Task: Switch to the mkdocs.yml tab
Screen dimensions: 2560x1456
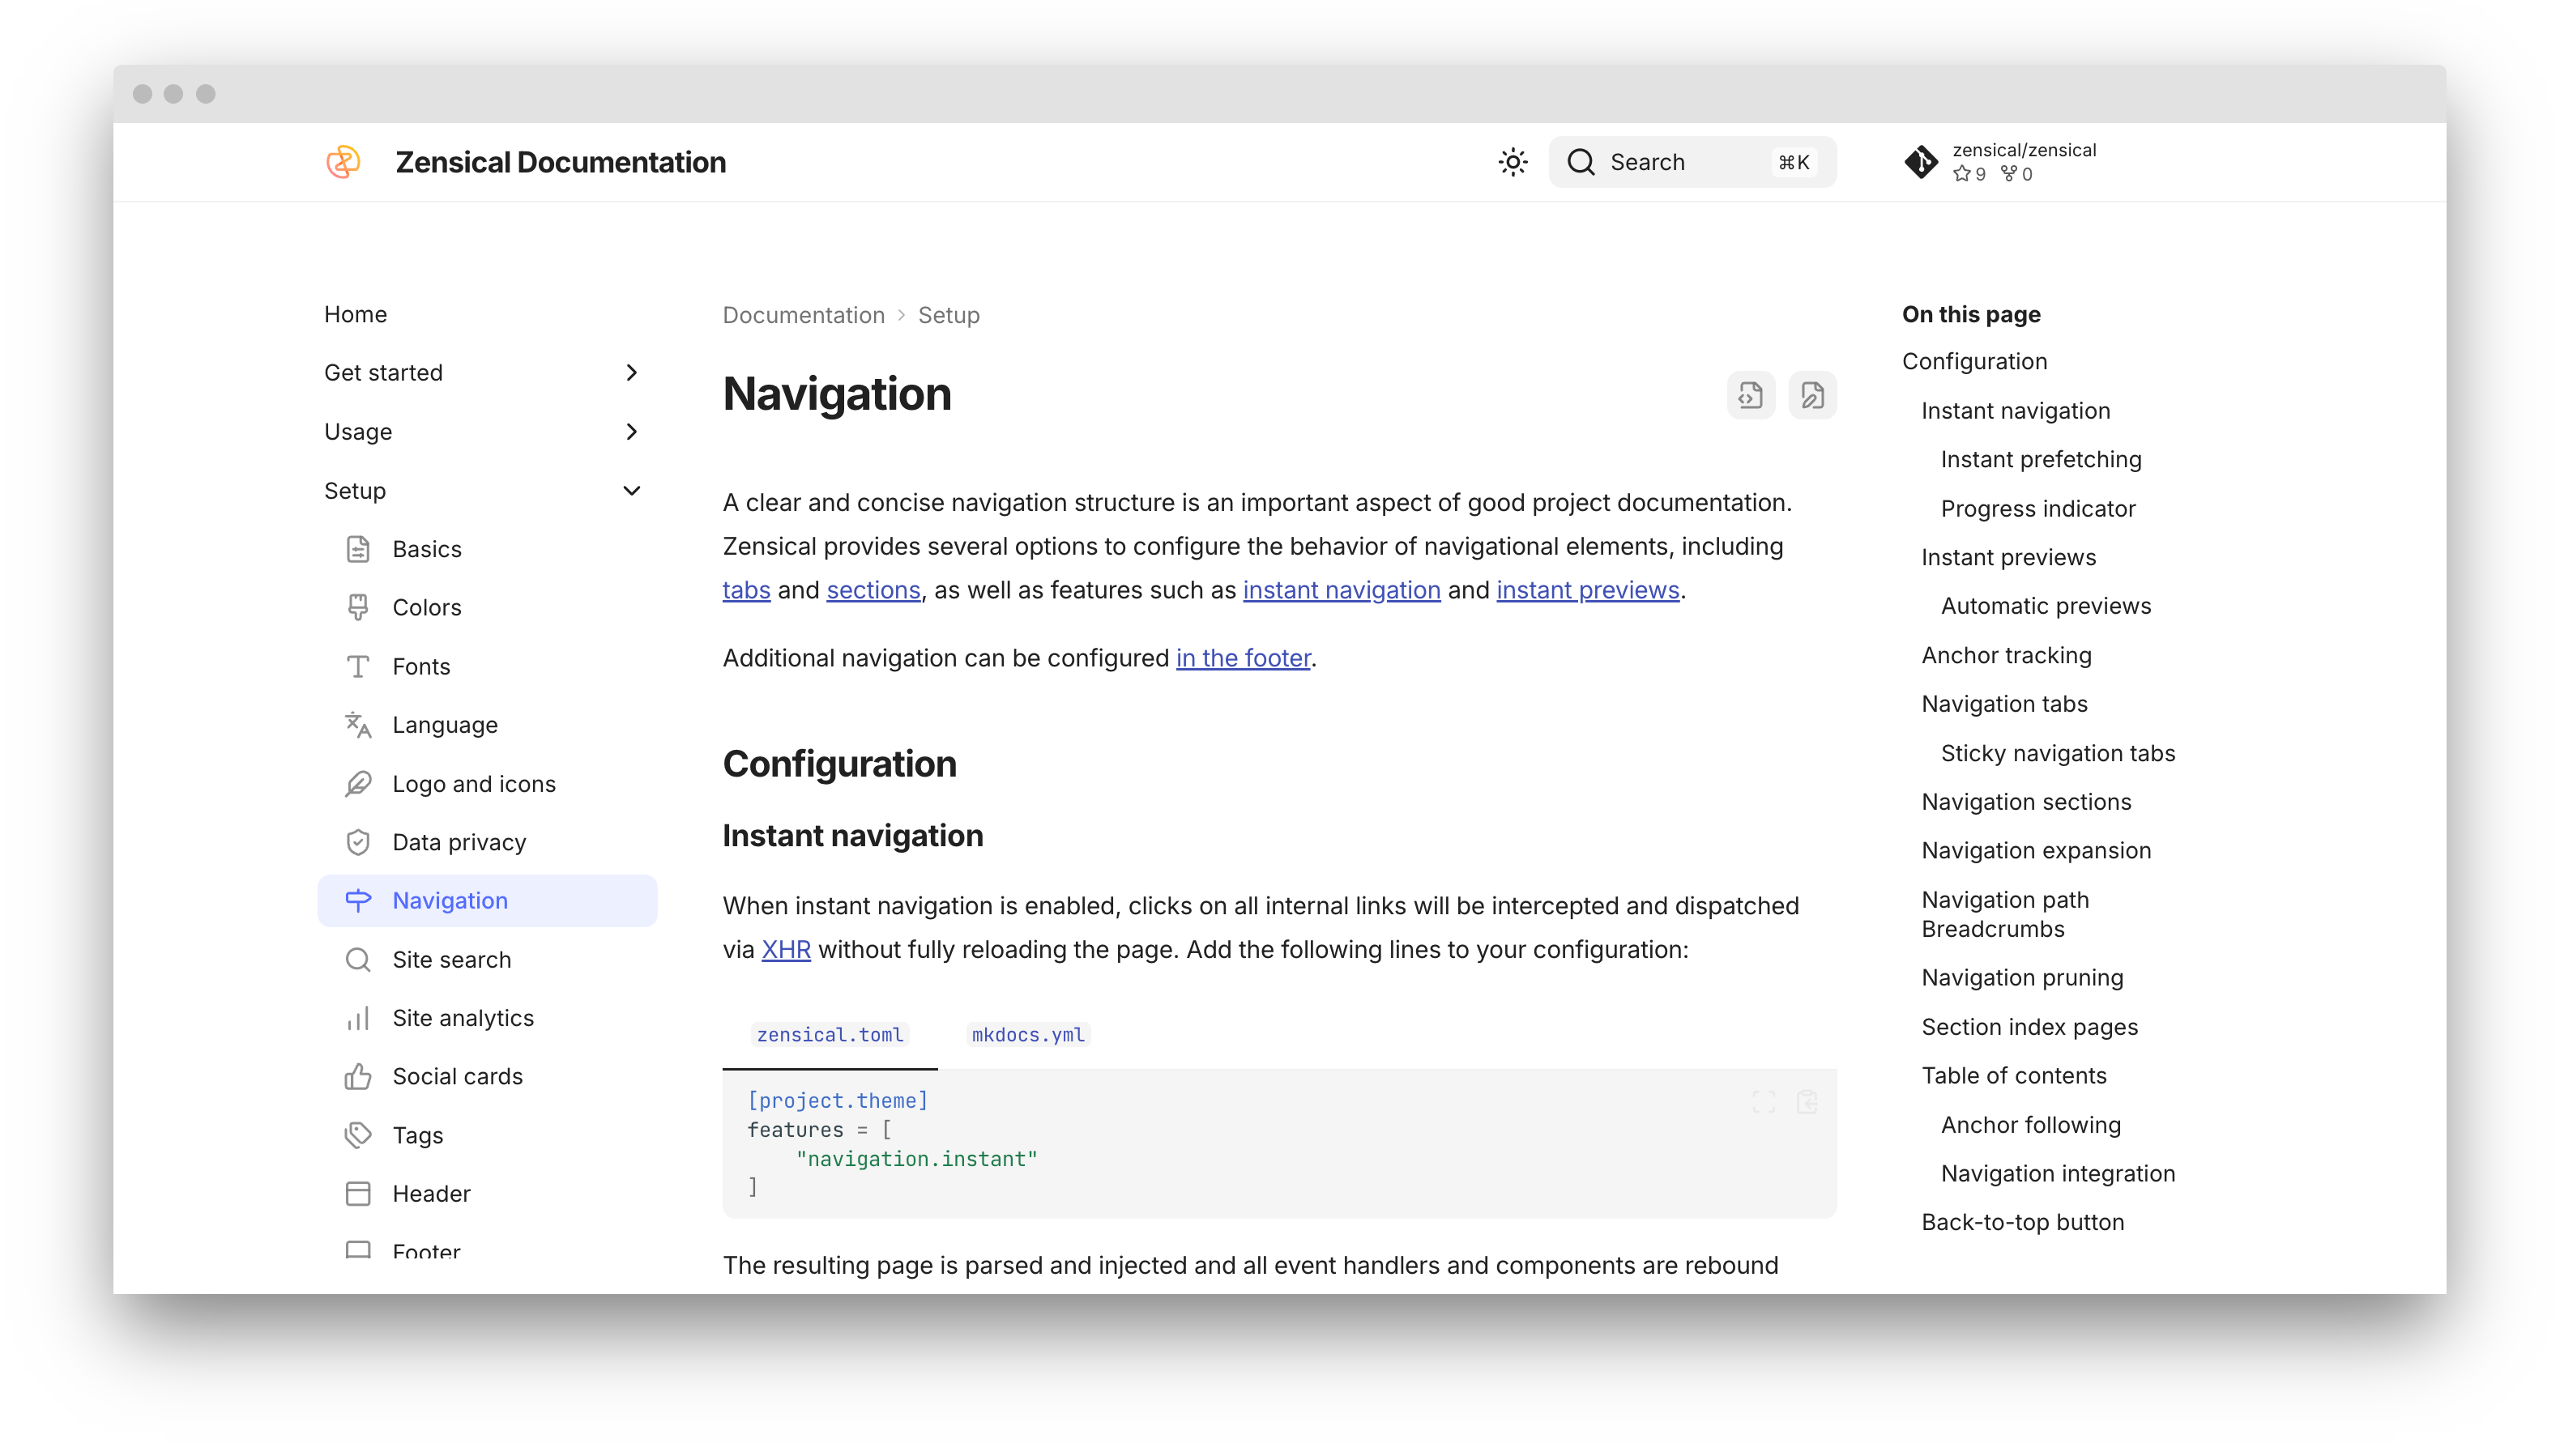Action: (1027, 1035)
